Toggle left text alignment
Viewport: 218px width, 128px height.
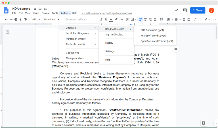141,20
